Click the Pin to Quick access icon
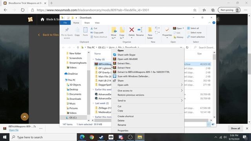The image size is (251, 141). tap(67, 30)
